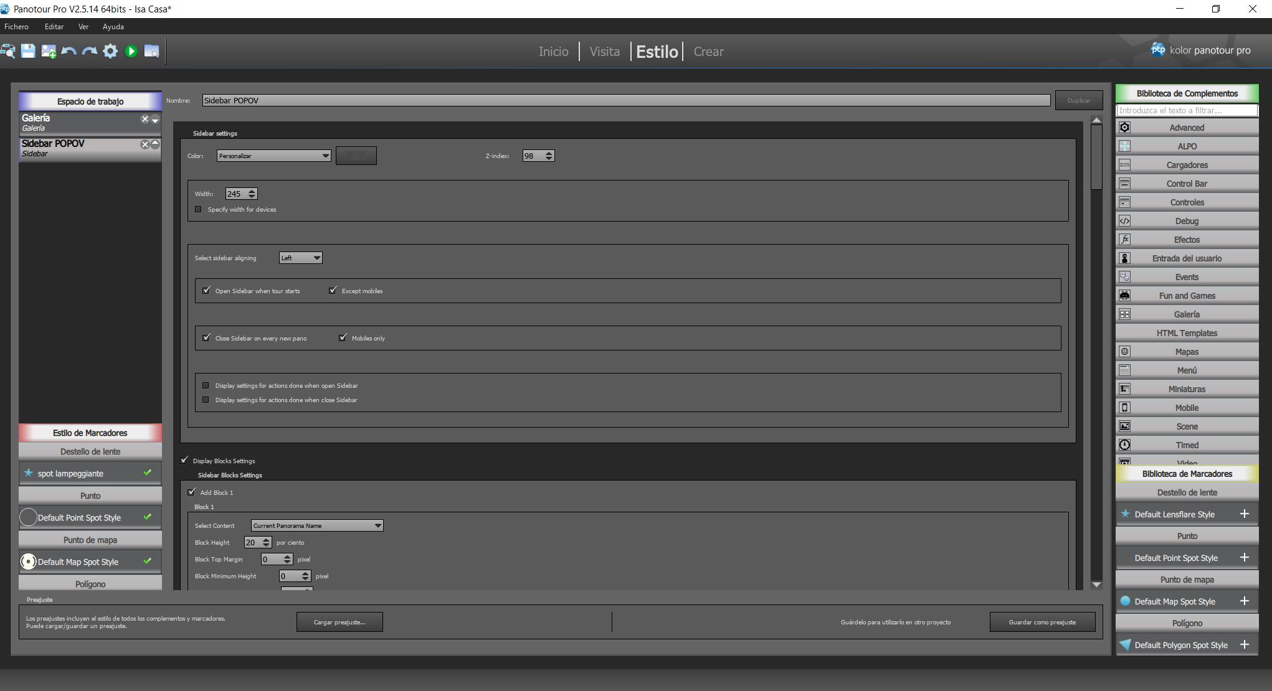The height and width of the screenshot is (691, 1272).
Task: Add Default Lensflare Style with plus icon
Action: tap(1244, 514)
